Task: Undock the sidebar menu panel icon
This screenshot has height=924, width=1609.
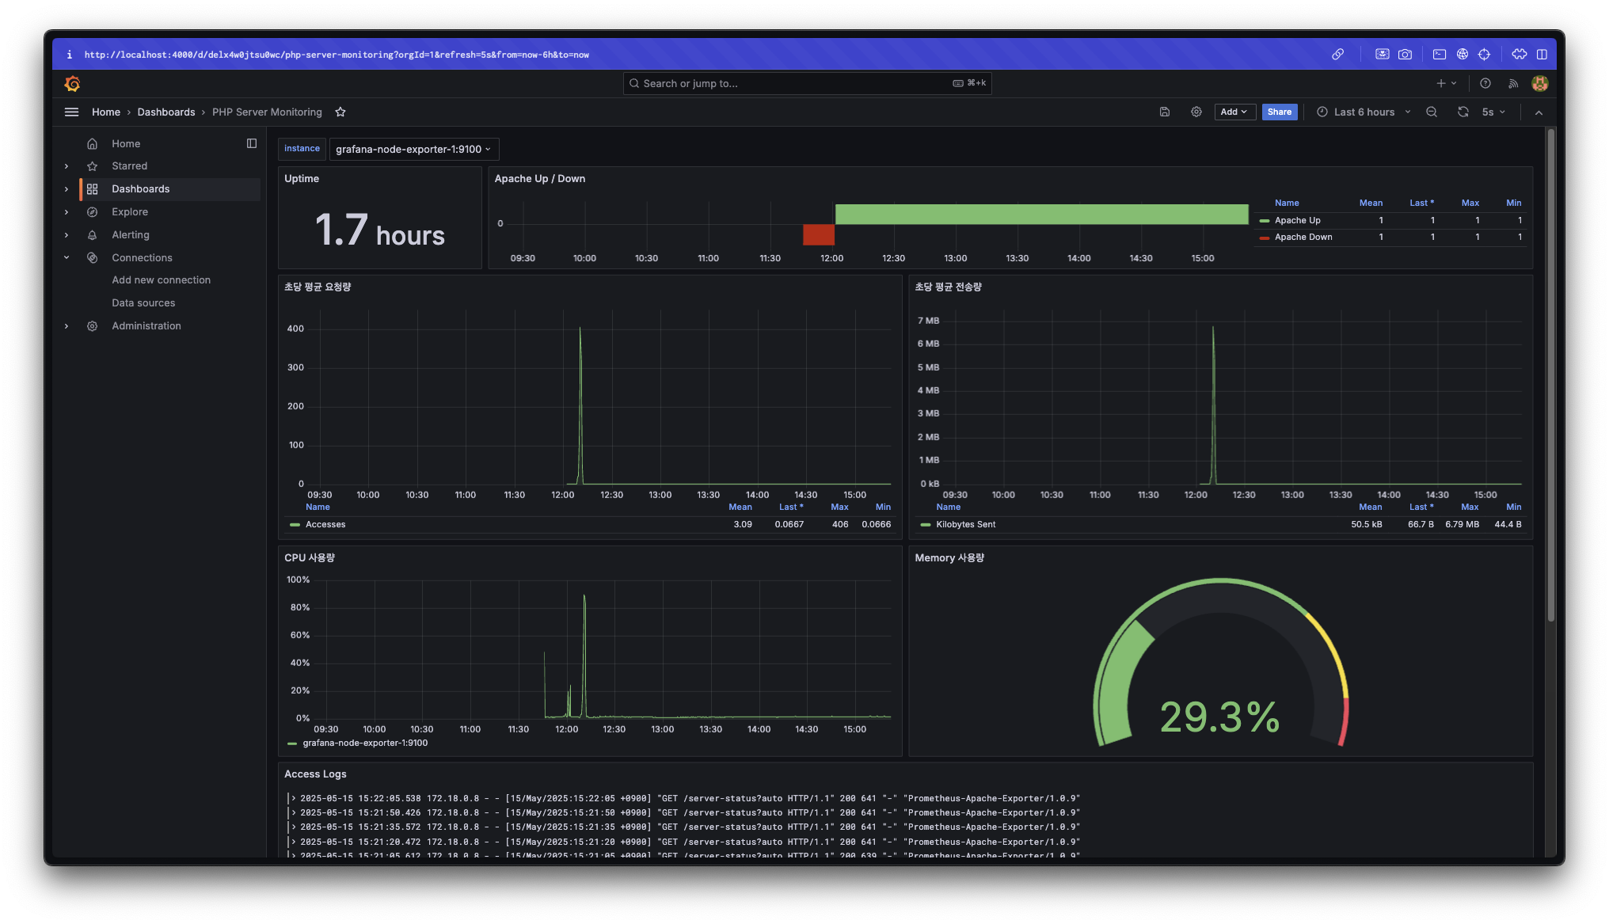Action: tap(252, 143)
